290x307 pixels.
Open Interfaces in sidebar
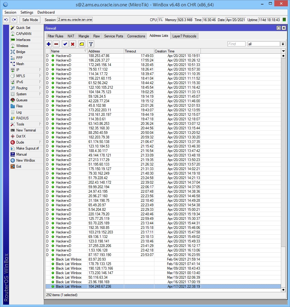pos(27,40)
